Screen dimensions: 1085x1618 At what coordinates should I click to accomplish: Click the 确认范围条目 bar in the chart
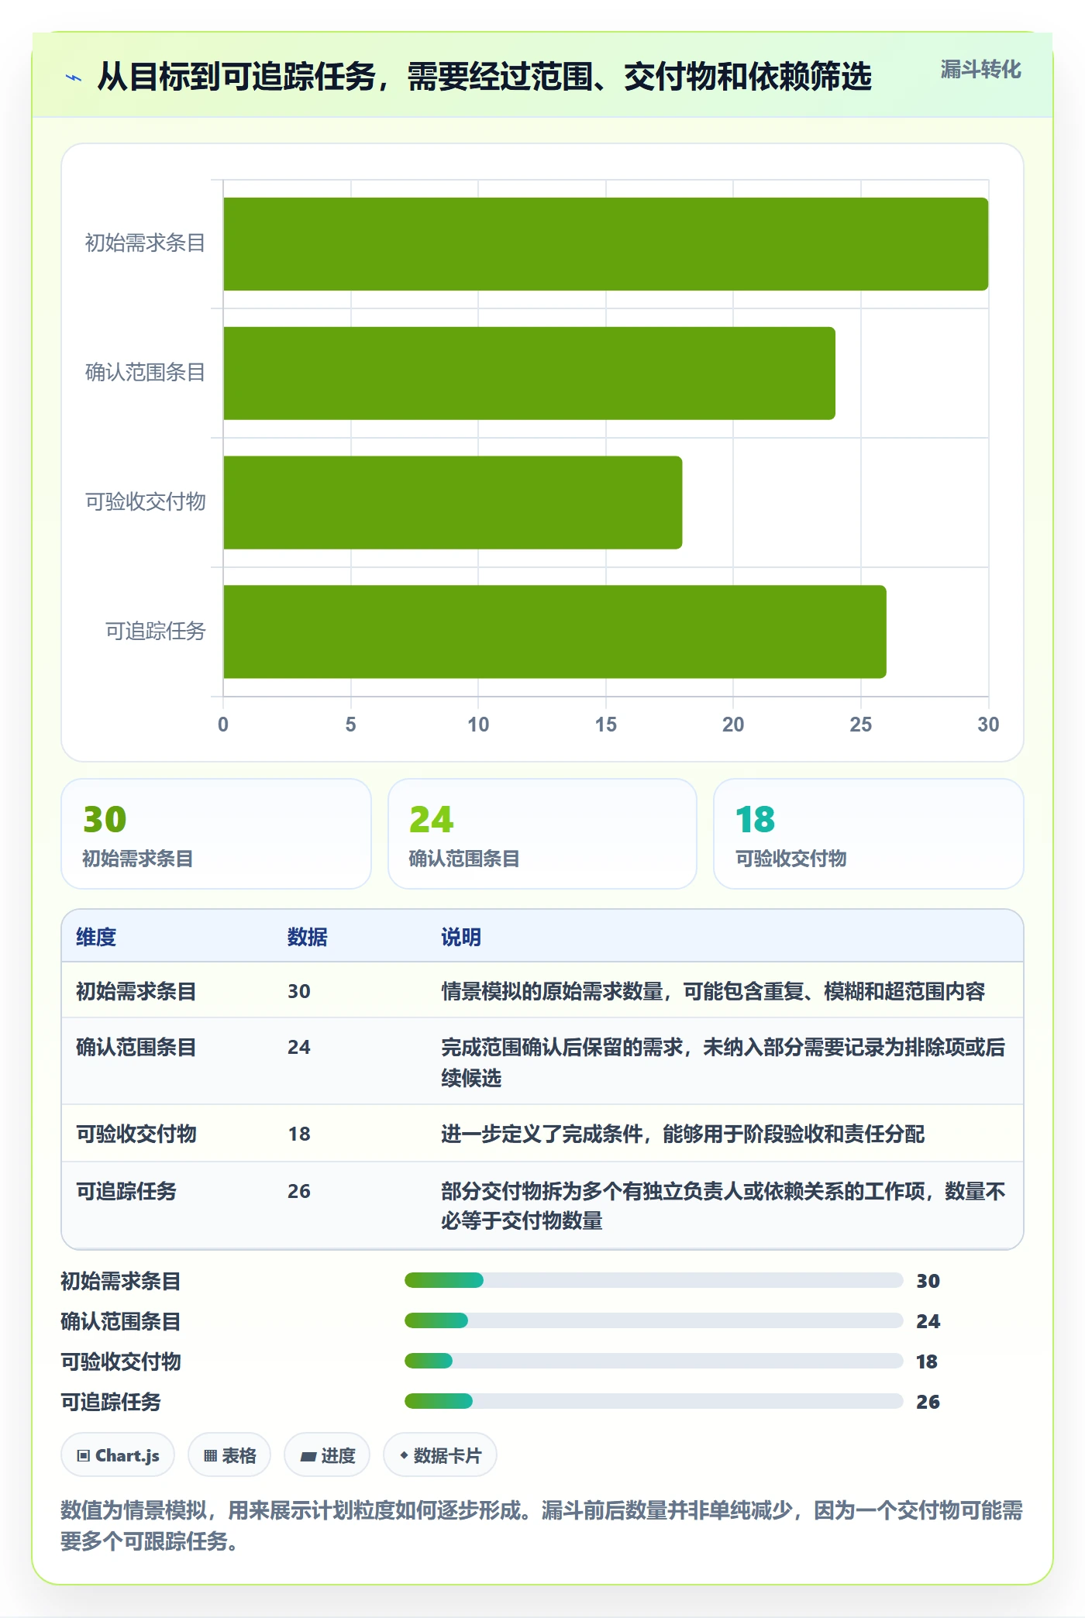click(x=529, y=374)
